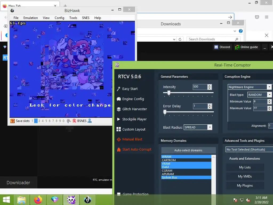The width and height of the screenshot is (273, 205).
Task: Click the question block icon in BizHawk status bar
Action: [12, 121]
